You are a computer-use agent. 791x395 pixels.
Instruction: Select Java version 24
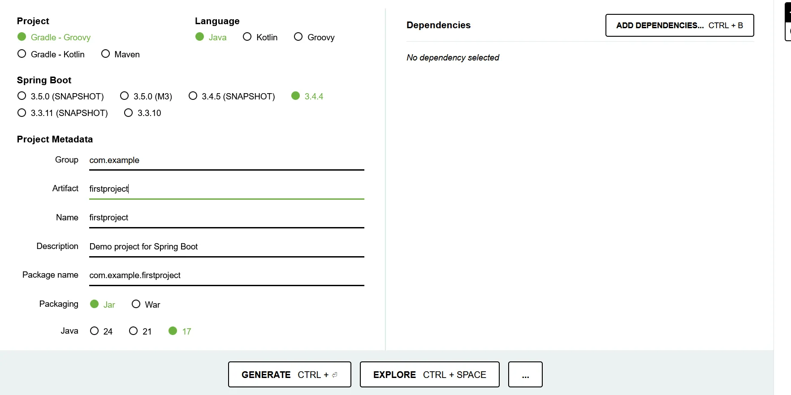(x=101, y=331)
